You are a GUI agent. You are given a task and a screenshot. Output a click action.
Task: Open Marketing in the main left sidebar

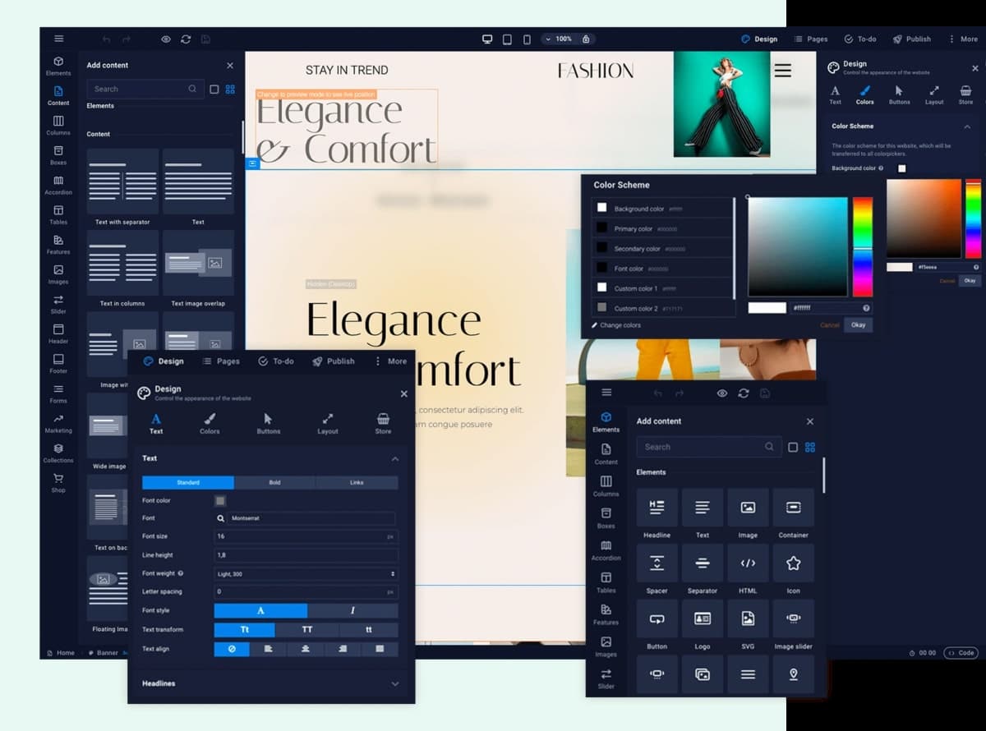(x=58, y=423)
